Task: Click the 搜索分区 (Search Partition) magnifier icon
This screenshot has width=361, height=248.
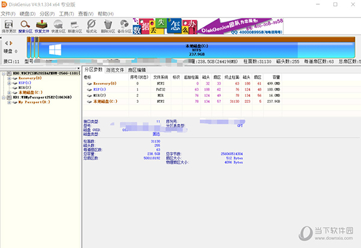Action: pyautogui.click(x=26, y=24)
